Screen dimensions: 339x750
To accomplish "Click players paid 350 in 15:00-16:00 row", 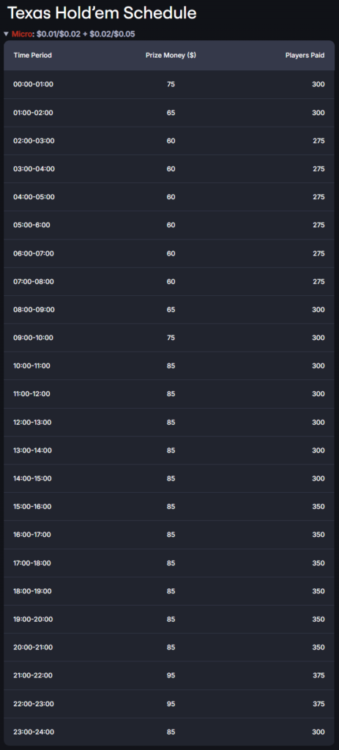I will click(x=318, y=507).
